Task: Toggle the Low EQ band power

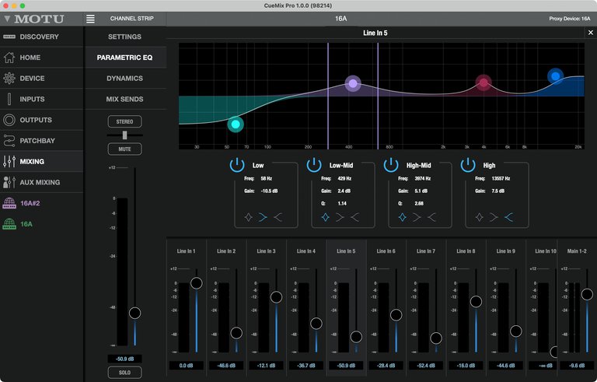Action: tap(236, 165)
